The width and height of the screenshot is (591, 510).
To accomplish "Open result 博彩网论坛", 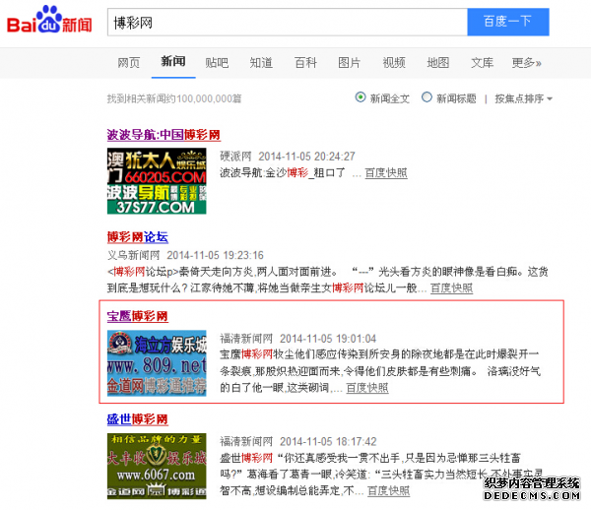I will [138, 237].
